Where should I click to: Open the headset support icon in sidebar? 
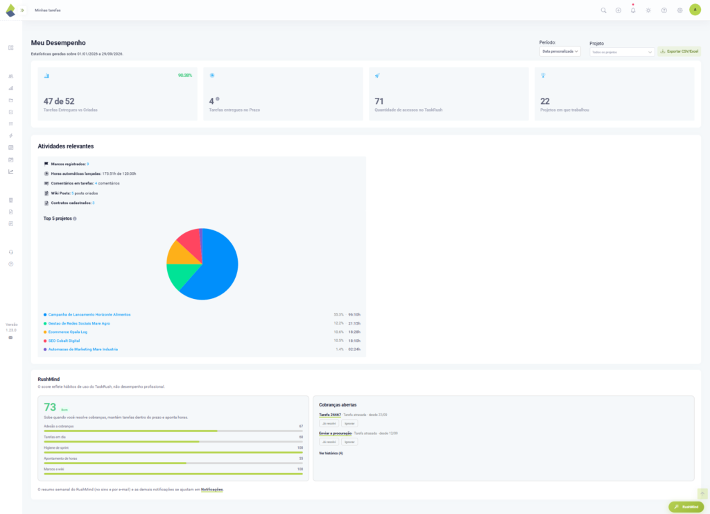click(x=11, y=252)
